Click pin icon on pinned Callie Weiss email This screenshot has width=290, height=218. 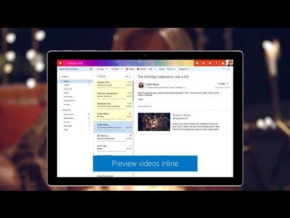[130, 114]
